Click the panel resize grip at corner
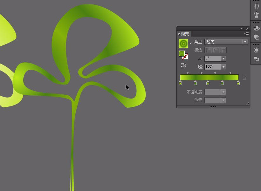 click(248, 103)
